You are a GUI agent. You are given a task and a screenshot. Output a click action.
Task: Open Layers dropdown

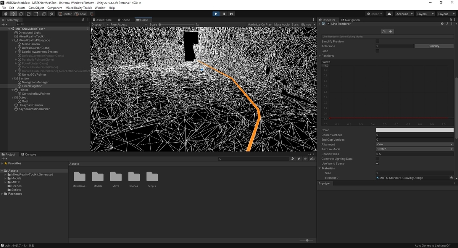click(425, 14)
